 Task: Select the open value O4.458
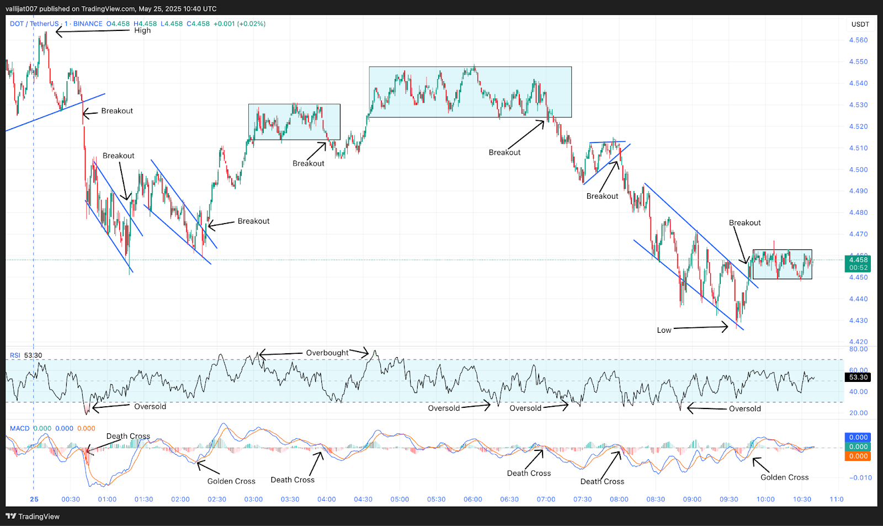click(118, 24)
